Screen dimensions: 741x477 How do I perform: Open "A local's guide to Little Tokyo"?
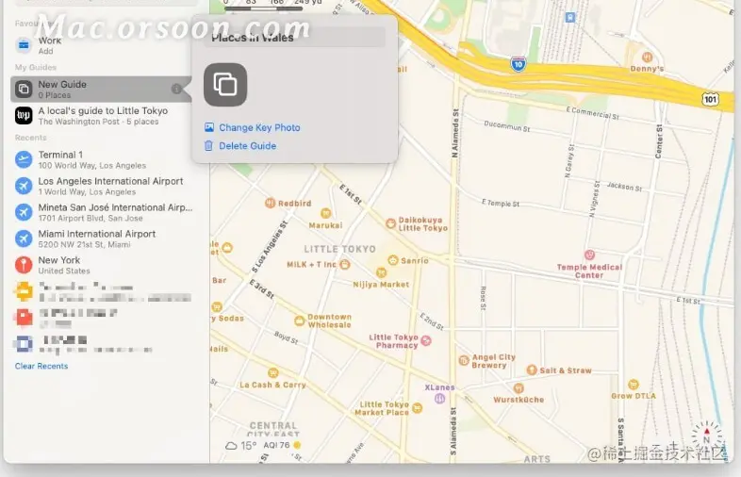coord(103,115)
